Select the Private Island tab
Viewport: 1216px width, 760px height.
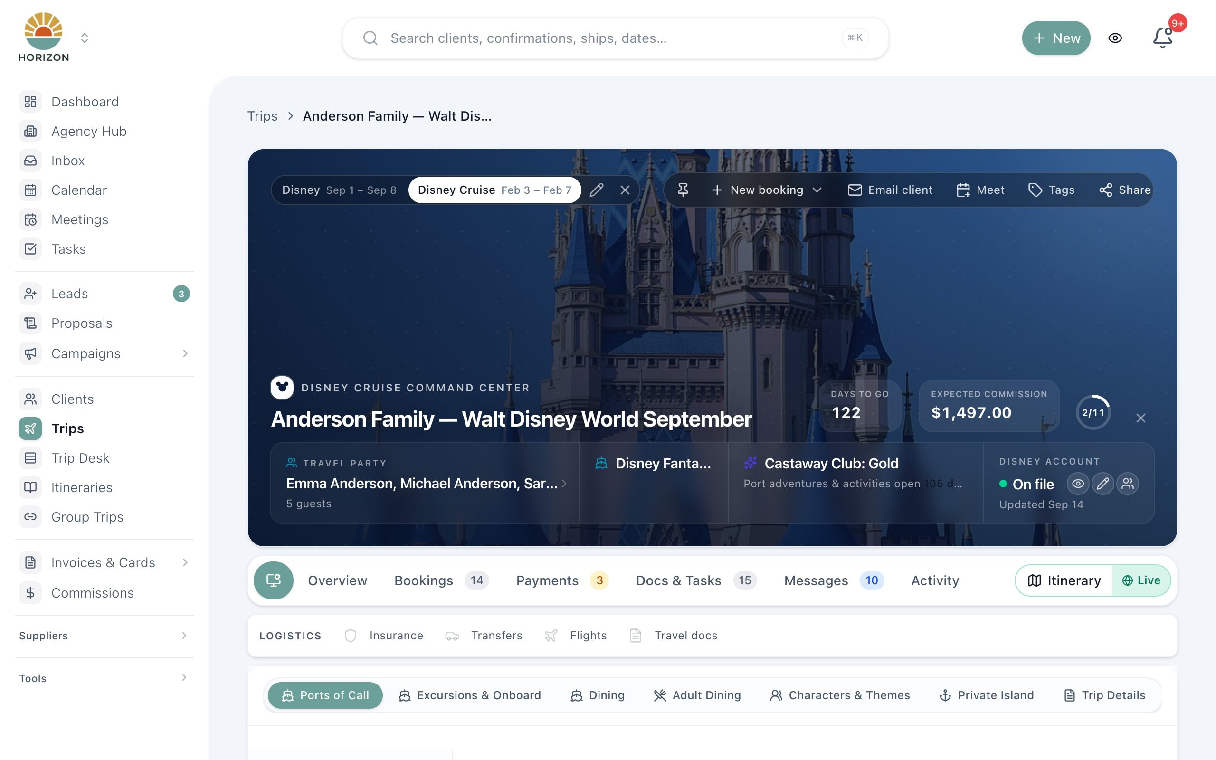click(x=987, y=695)
